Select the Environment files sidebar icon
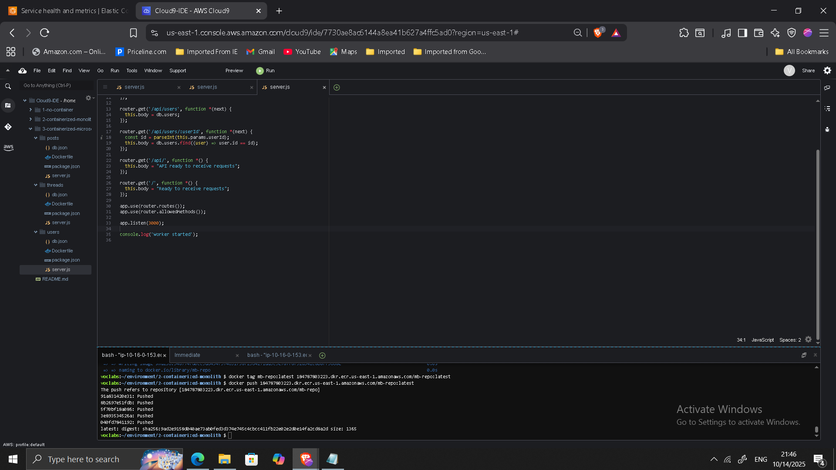The image size is (836, 470). pos(8,105)
